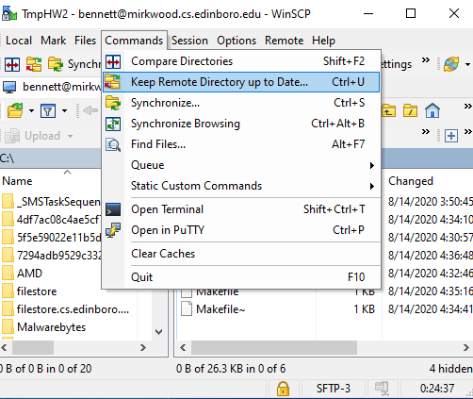Click the remote parent directory folder icon
473x399 pixels.
pos(388,110)
